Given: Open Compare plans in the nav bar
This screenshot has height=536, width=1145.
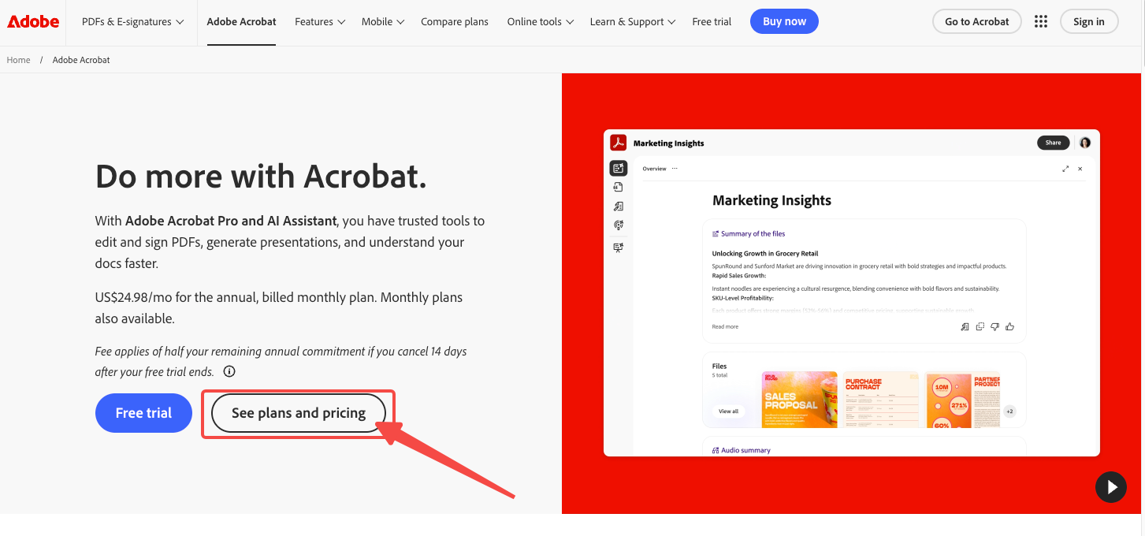Looking at the screenshot, I should pos(455,22).
